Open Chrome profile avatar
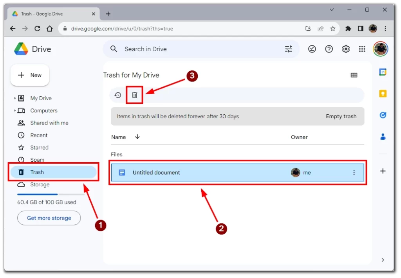The height and width of the screenshot is (278, 401). point(373,29)
